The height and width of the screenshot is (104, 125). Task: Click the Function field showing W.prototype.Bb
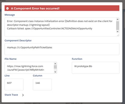coord(95,68)
